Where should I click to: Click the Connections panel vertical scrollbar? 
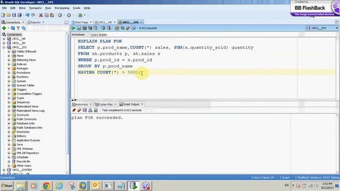tap(67, 103)
